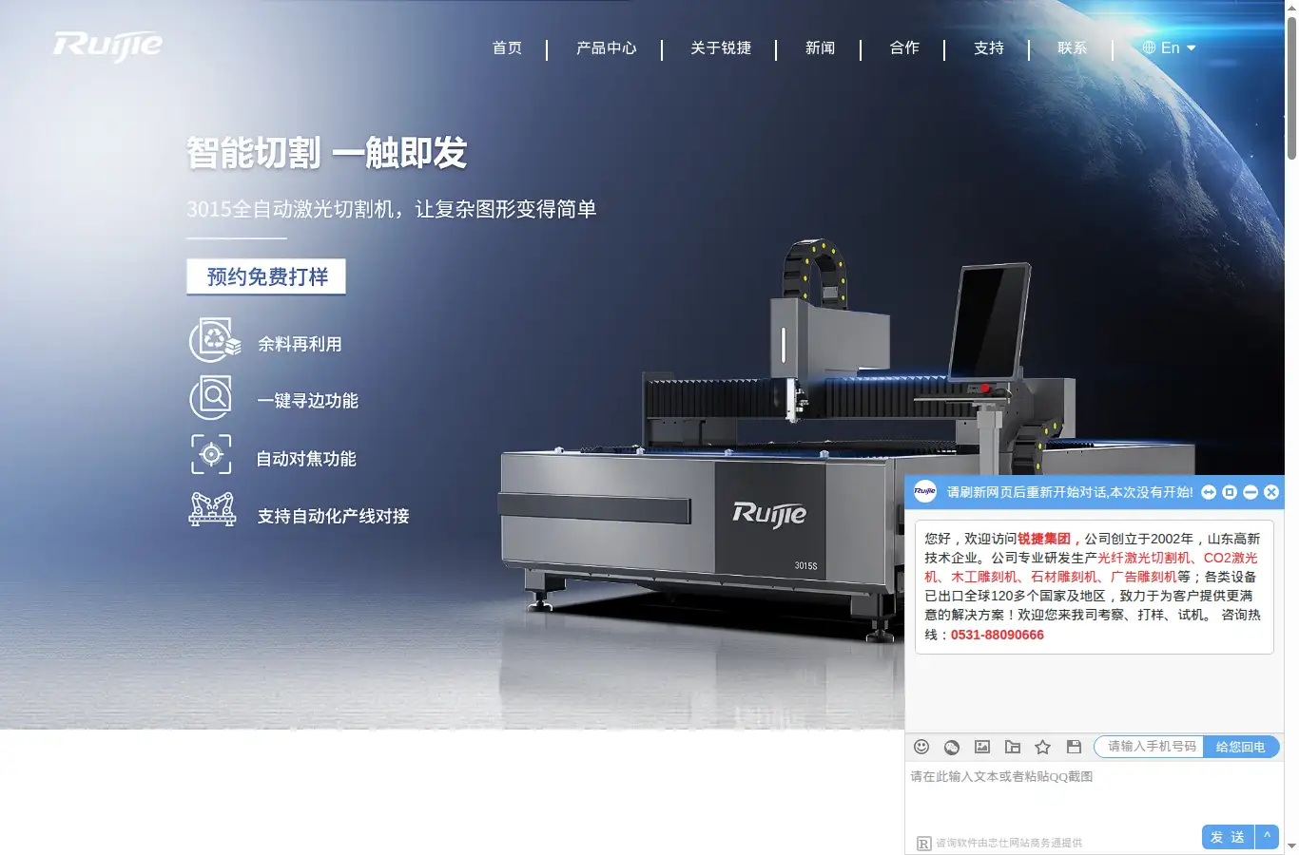
Task: Click headline 智能切割 一触即发
Action: tap(326, 153)
